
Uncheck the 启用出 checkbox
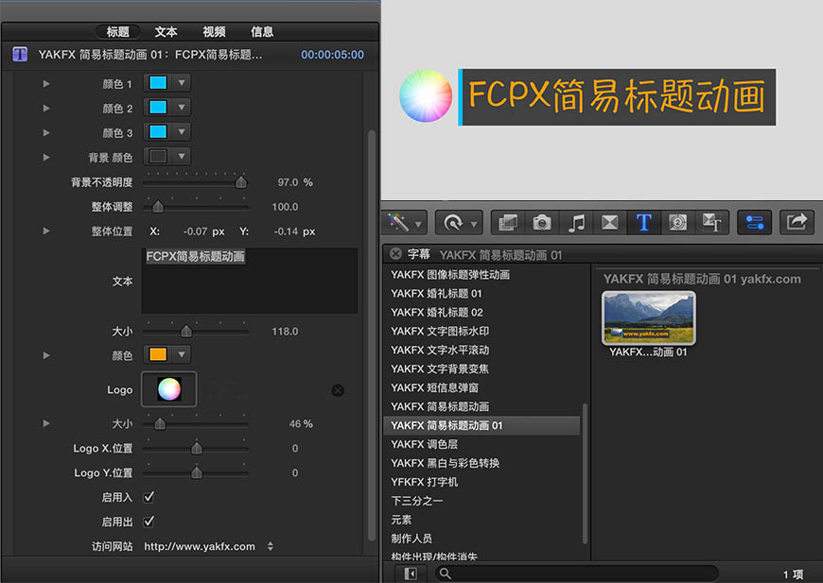pos(149,522)
